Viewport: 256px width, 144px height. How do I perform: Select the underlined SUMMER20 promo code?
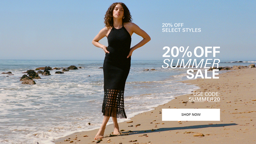(x=204, y=99)
